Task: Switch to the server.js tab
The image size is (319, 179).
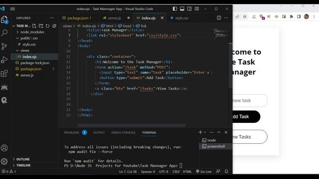Action: tap(115, 18)
